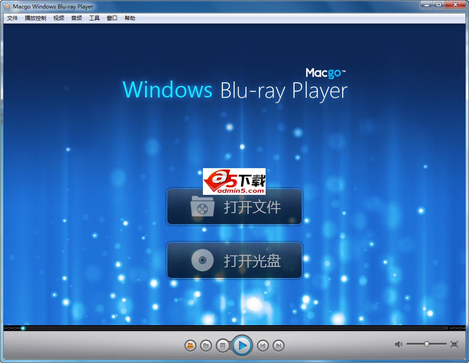The height and width of the screenshot is (363, 469).
Task: Click the playback progress bar
Action: [x=234, y=328]
